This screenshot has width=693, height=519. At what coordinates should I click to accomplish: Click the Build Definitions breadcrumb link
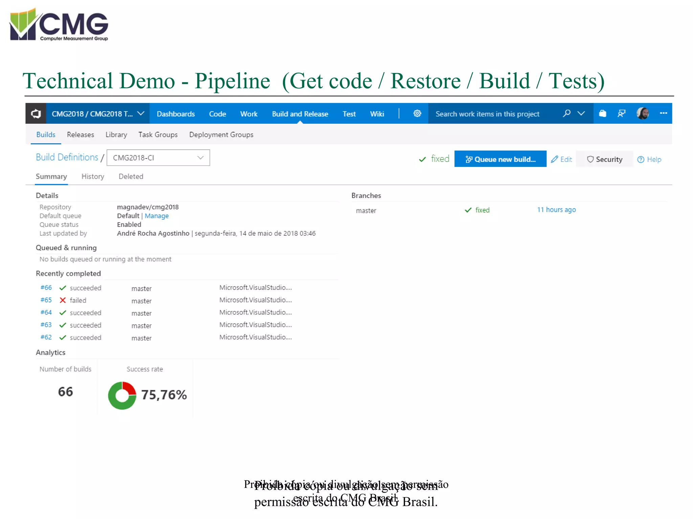pyautogui.click(x=67, y=157)
